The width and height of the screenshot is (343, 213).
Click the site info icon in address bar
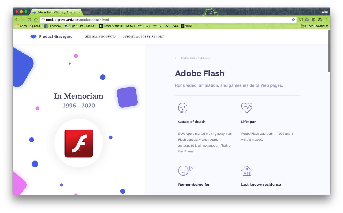[43, 20]
